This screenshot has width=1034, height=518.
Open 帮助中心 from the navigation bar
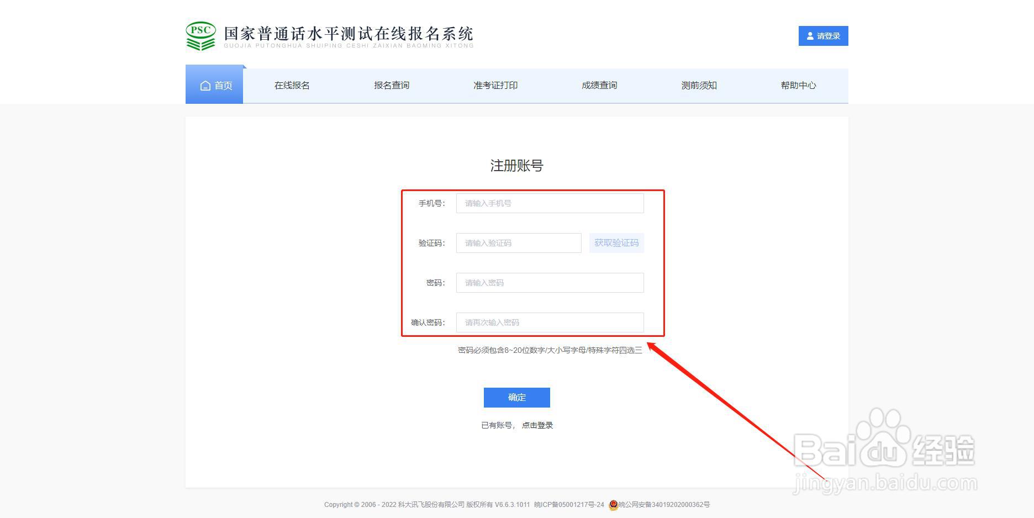[x=798, y=85]
